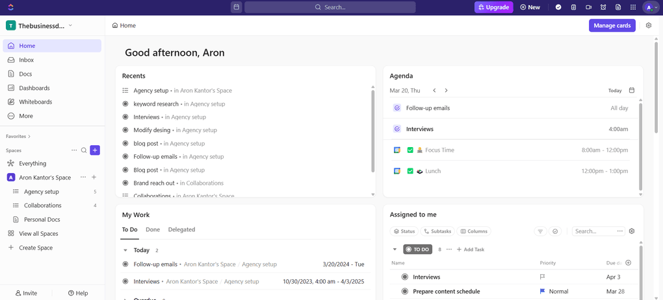The image size is (663, 300).
Task: Open Assigned to me card settings gear
Action: (632, 231)
